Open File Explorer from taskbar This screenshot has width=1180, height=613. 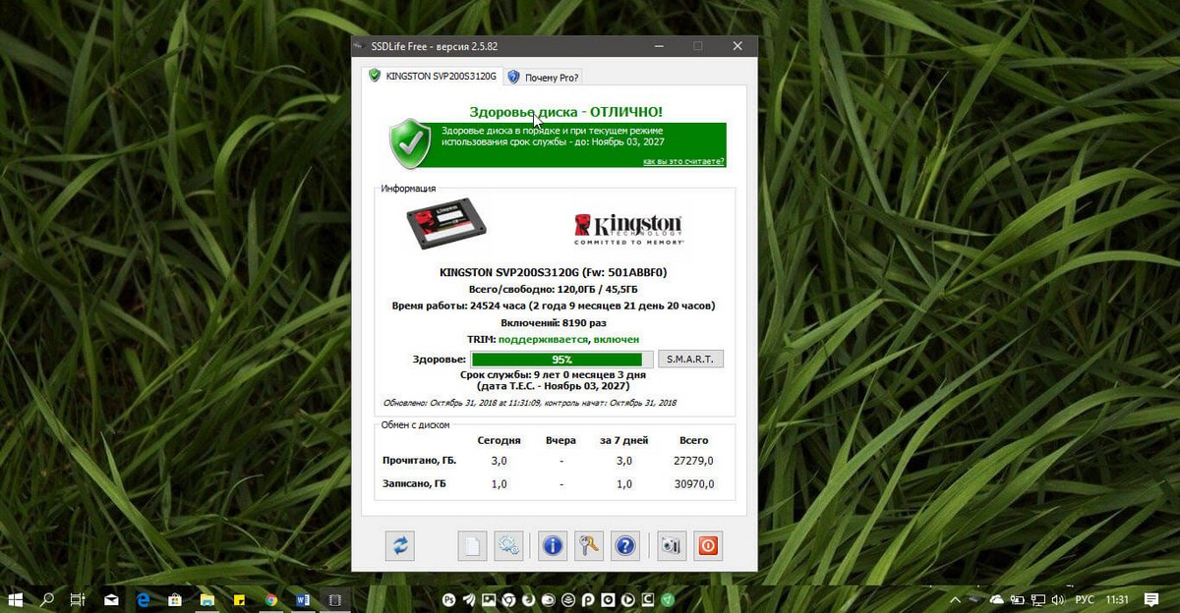pos(207,598)
